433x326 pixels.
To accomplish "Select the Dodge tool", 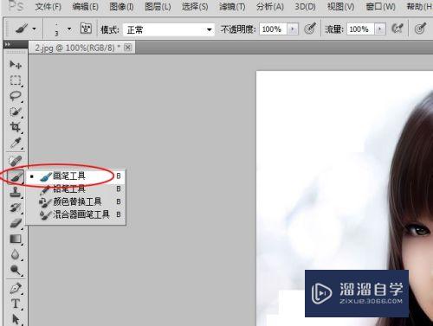I will click(16, 270).
